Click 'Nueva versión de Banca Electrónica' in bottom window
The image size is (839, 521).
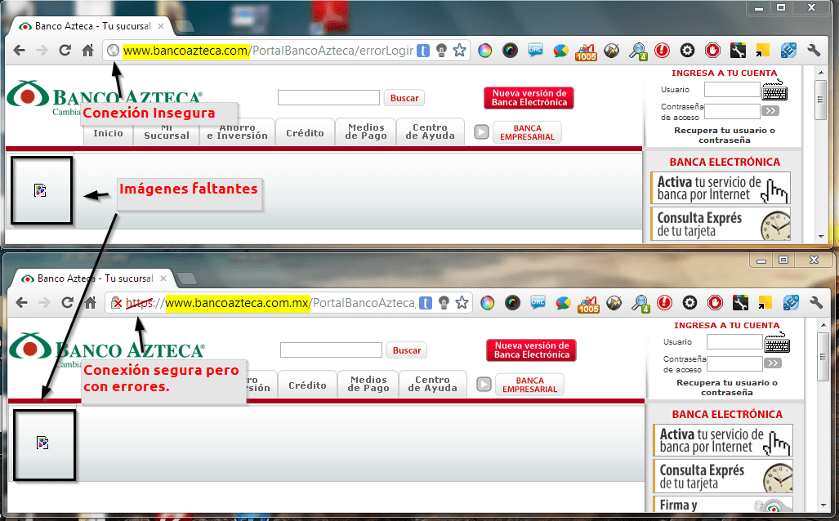pyautogui.click(x=531, y=350)
